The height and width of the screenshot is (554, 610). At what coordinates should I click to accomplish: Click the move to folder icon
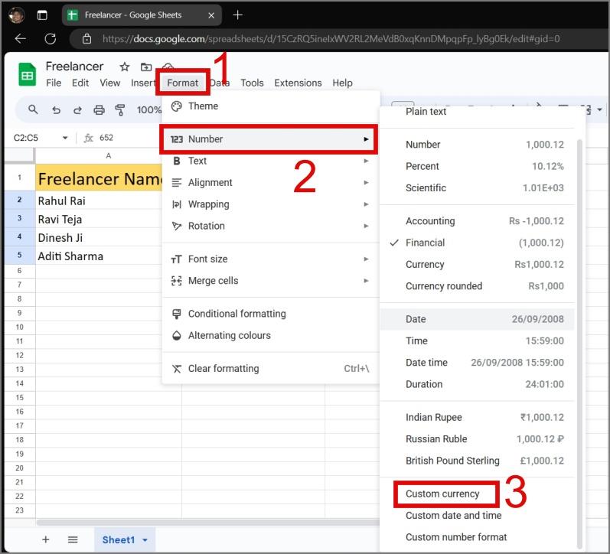tap(146, 67)
